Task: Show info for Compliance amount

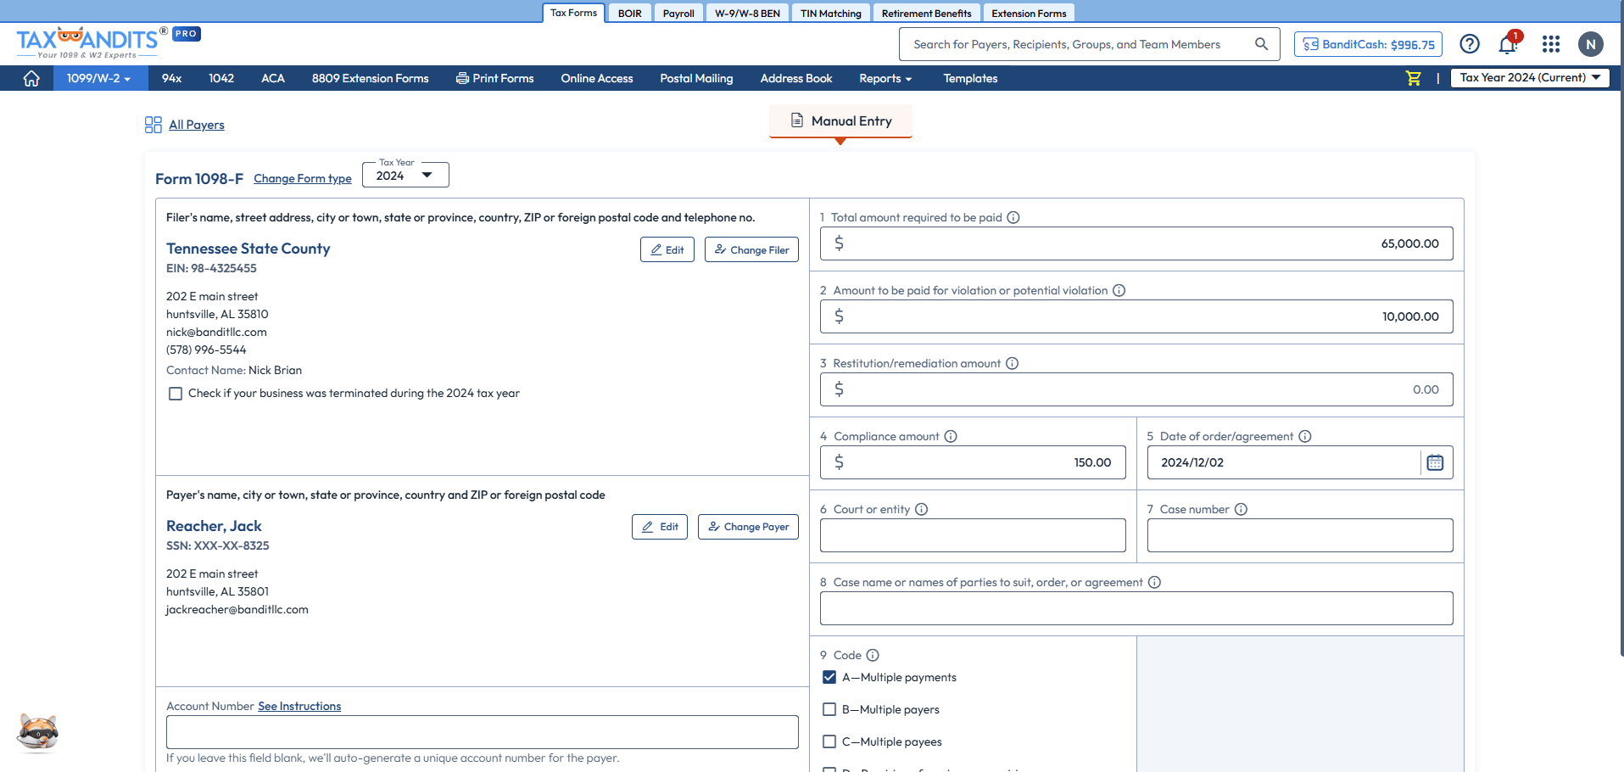Action: coord(951,436)
